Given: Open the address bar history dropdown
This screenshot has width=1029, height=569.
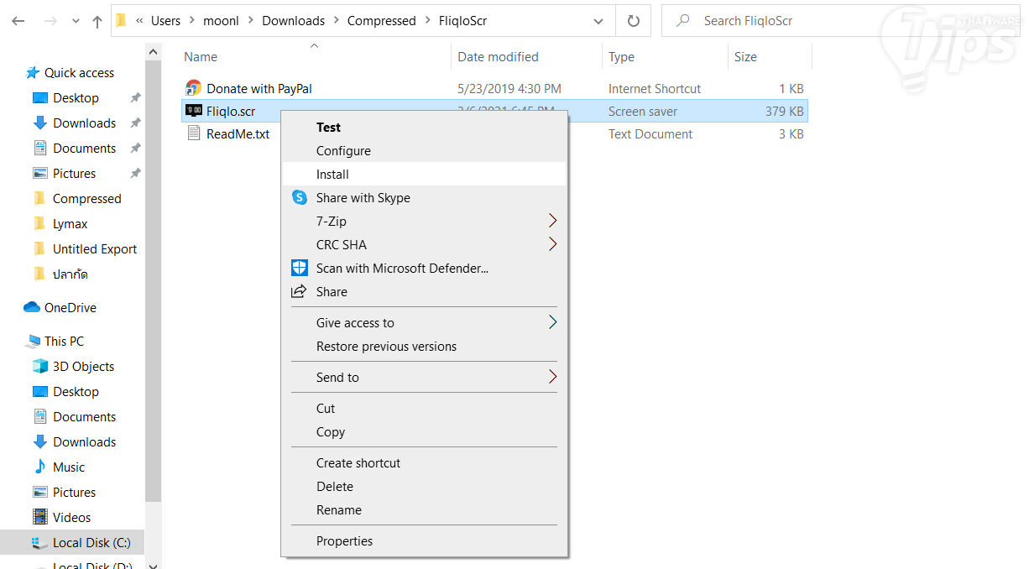Looking at the screenshot, I should pos(598,21).
